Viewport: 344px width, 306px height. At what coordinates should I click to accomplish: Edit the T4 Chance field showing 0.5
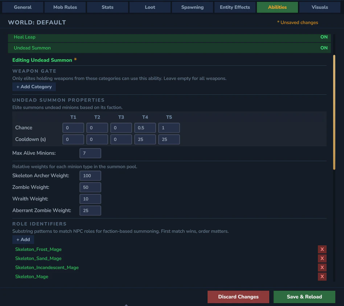coord(145,128)
